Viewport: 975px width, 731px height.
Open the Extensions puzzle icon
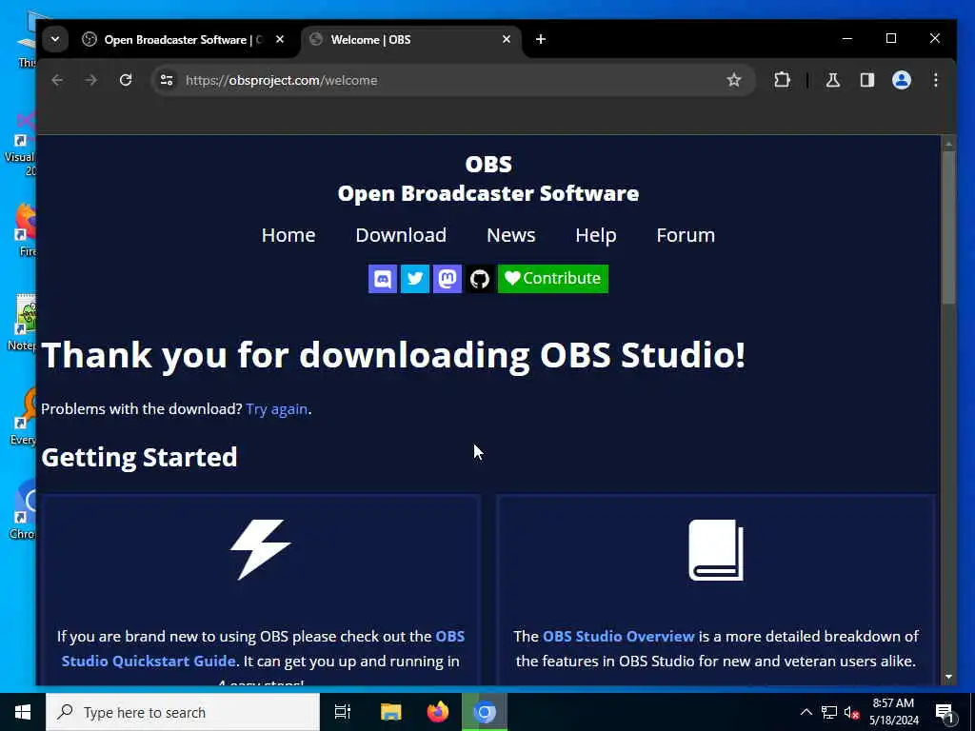coord(783,80)
